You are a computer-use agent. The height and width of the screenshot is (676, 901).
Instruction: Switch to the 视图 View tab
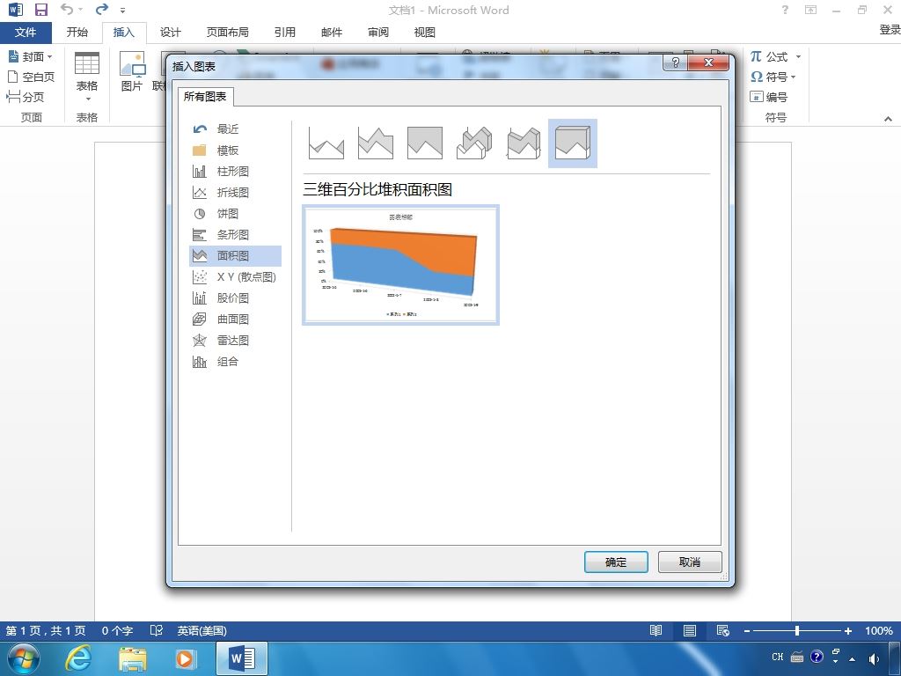pos(425,33)
